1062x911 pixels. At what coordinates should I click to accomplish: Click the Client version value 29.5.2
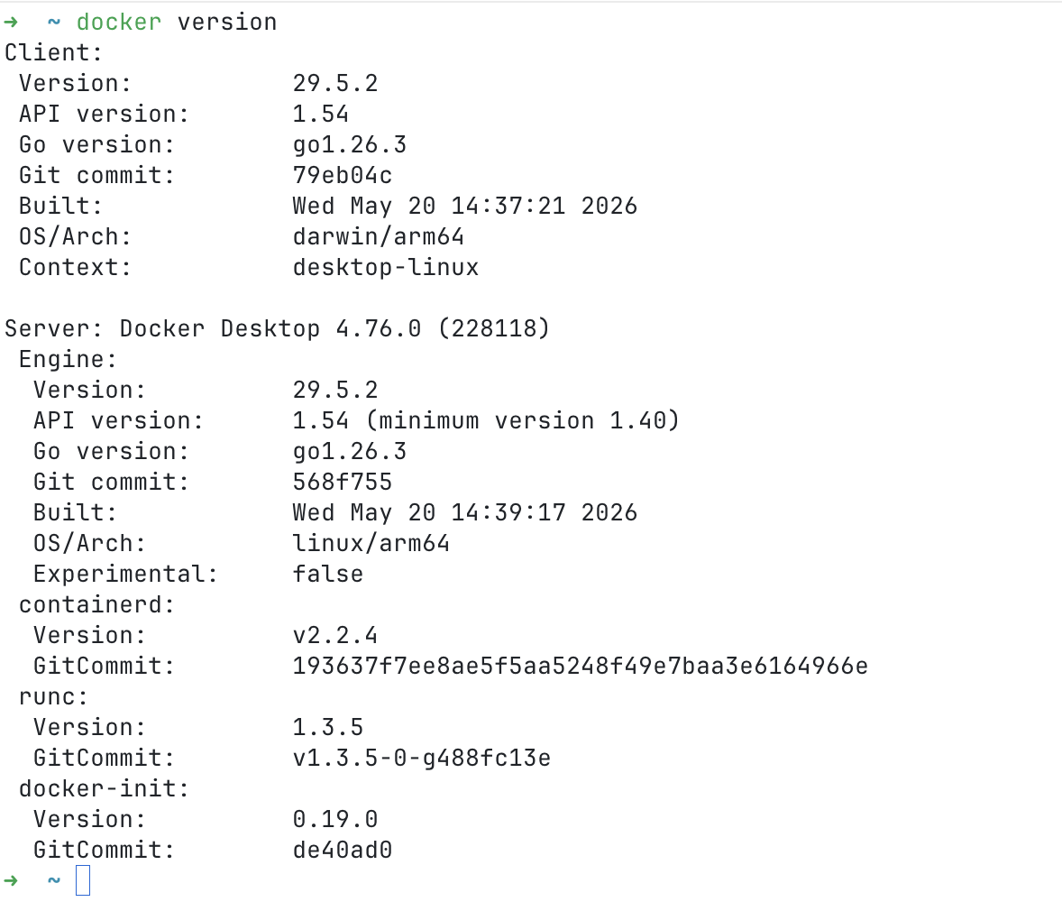tap(335, 83)
